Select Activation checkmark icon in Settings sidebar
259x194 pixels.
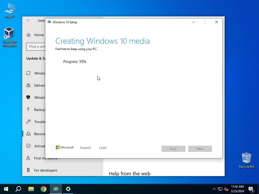click(28, 146)
